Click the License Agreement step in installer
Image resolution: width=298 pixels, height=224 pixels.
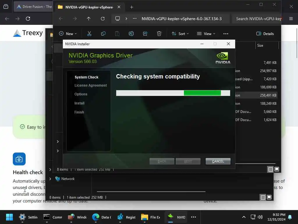[91, 85]
